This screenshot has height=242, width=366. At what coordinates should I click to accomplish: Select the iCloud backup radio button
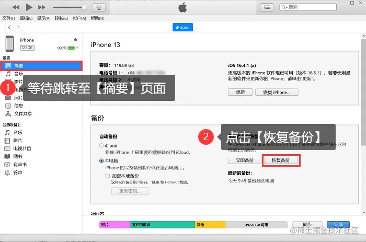coord(101,145)
